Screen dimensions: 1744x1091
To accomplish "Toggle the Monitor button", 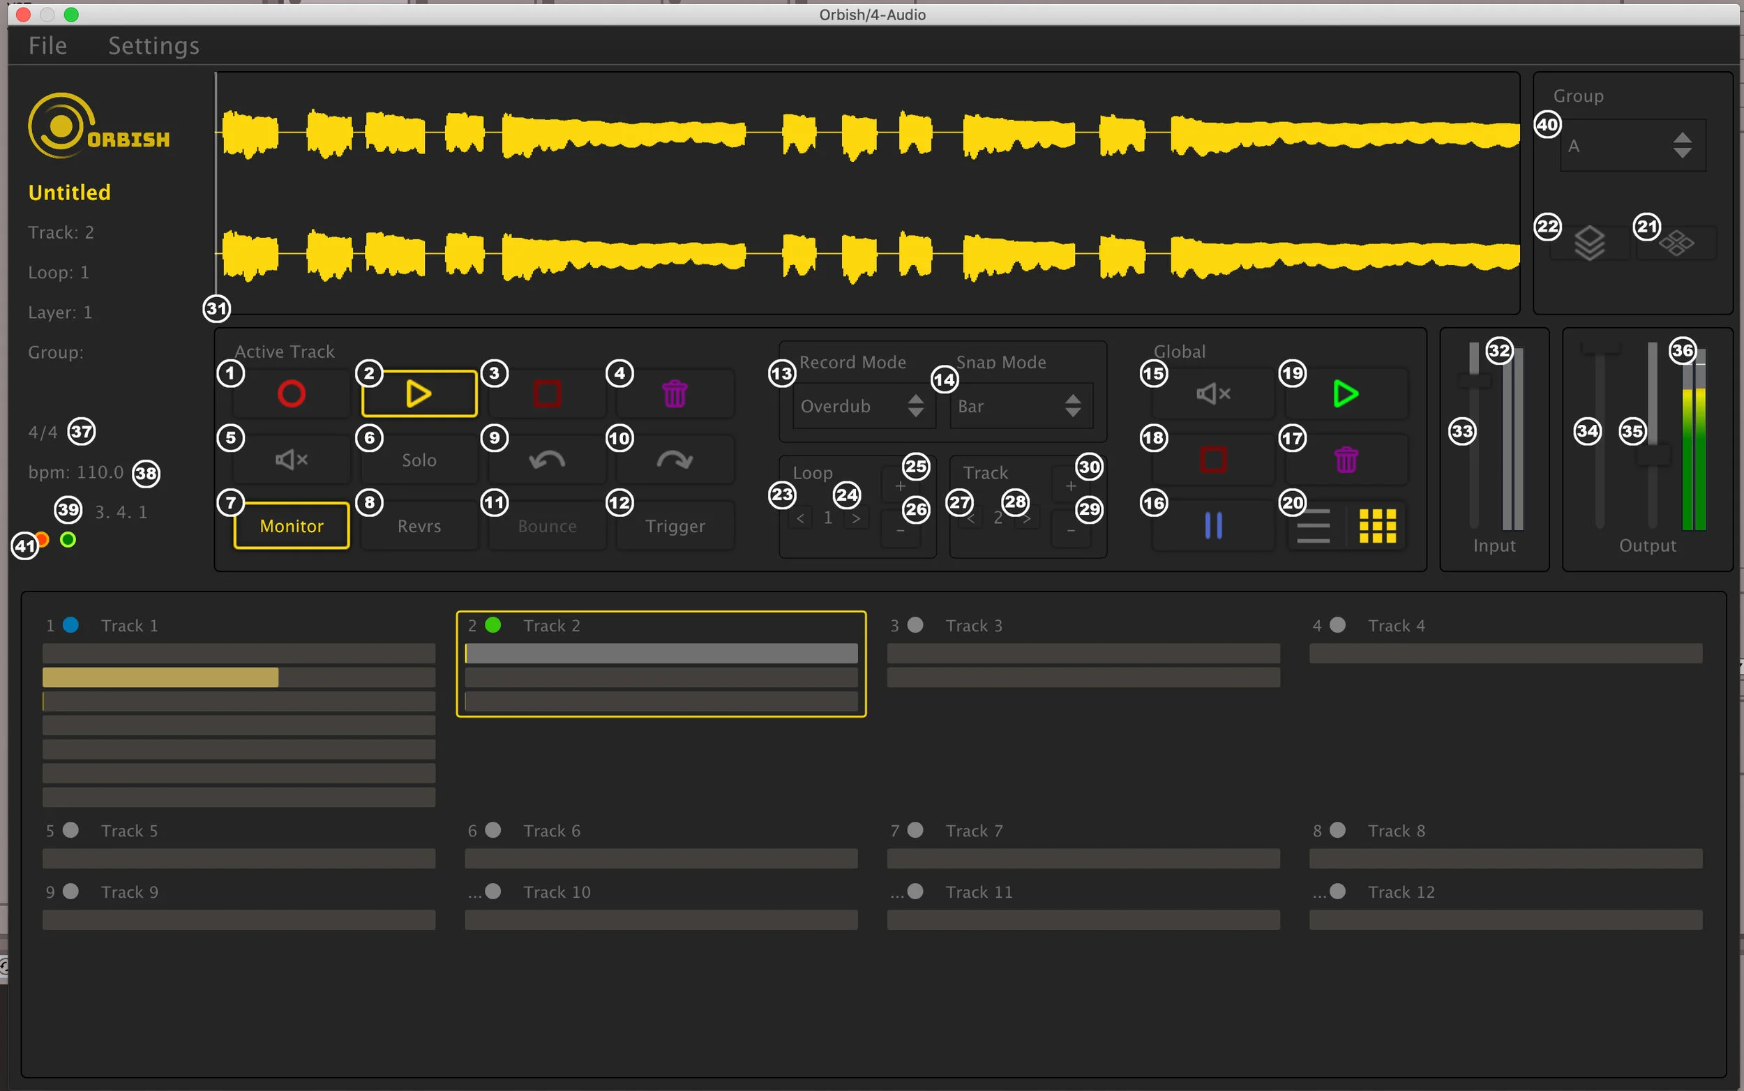I will [x=292, y=526].
